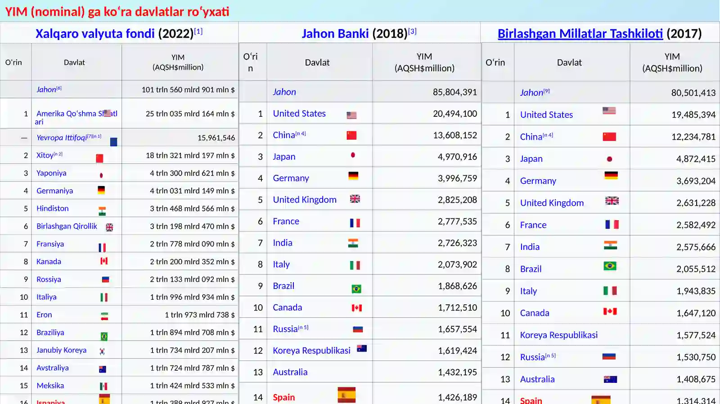720x404 pixels.
Task: Click the flag in the Hindiston row
Action: 102,211
